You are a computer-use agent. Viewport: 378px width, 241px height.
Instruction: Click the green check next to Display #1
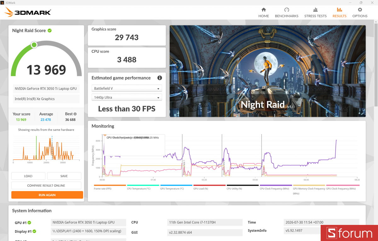pyautogui.click(x=34, y=232)
